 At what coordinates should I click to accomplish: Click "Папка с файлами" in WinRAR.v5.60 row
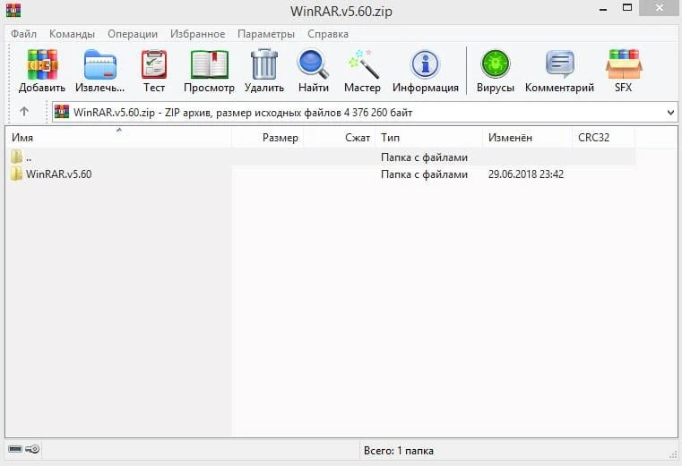(x=424, y=174)
